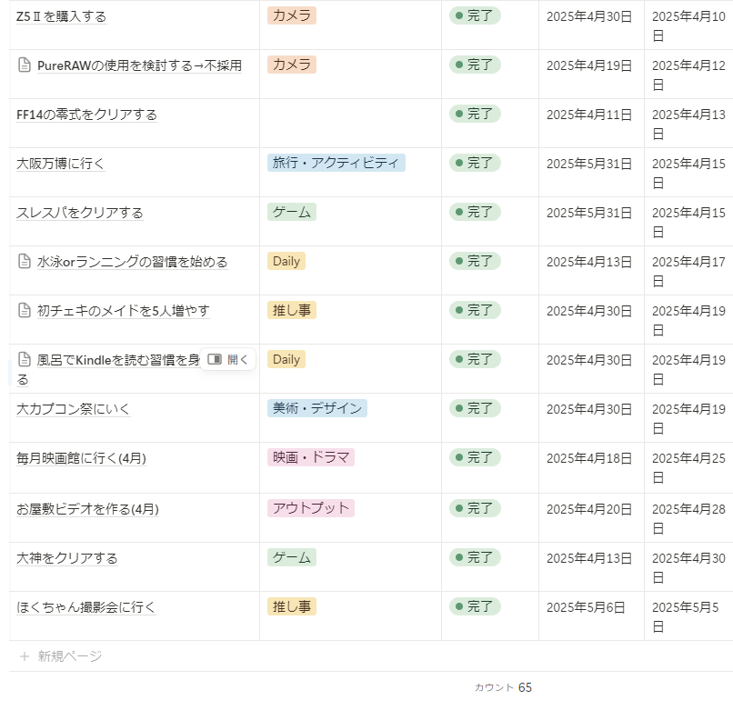This screenshot has width=733, height=710.
Task: Add a new page with 新規ページ
Action: tap(69, 656)
